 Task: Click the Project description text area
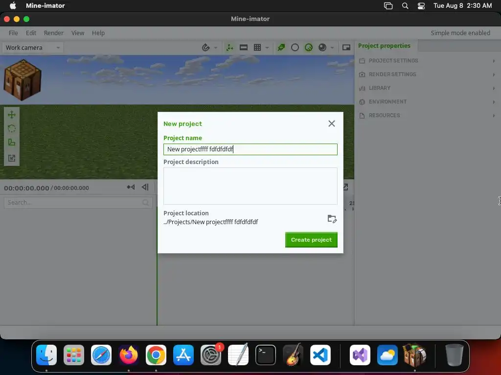pyautogui.click(x=250, y=186)
